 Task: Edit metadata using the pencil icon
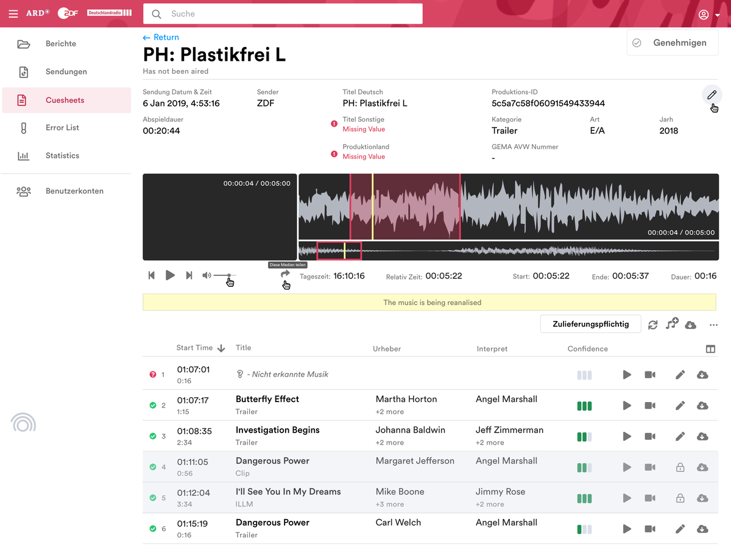pyautogui.click(x=712, y=95)
